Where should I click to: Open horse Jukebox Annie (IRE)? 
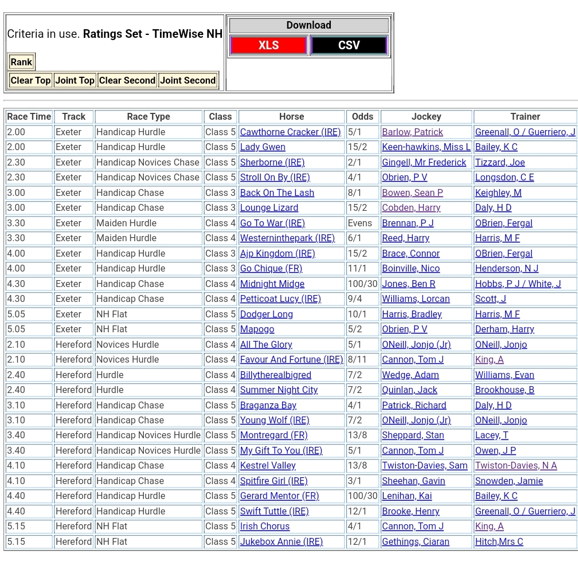tap(281, 542)
